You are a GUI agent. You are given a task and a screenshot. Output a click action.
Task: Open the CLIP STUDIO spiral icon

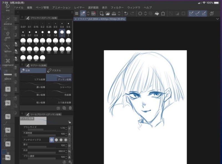94,13
